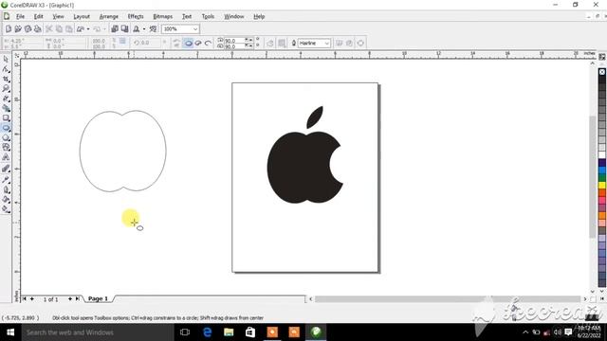Select the Smart Fill tool
The height and width of the screenshot is (341, 607).
tap(6, 108)
